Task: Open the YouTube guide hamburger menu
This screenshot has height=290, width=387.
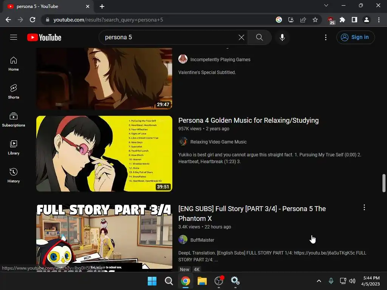Action: point(14,37)
